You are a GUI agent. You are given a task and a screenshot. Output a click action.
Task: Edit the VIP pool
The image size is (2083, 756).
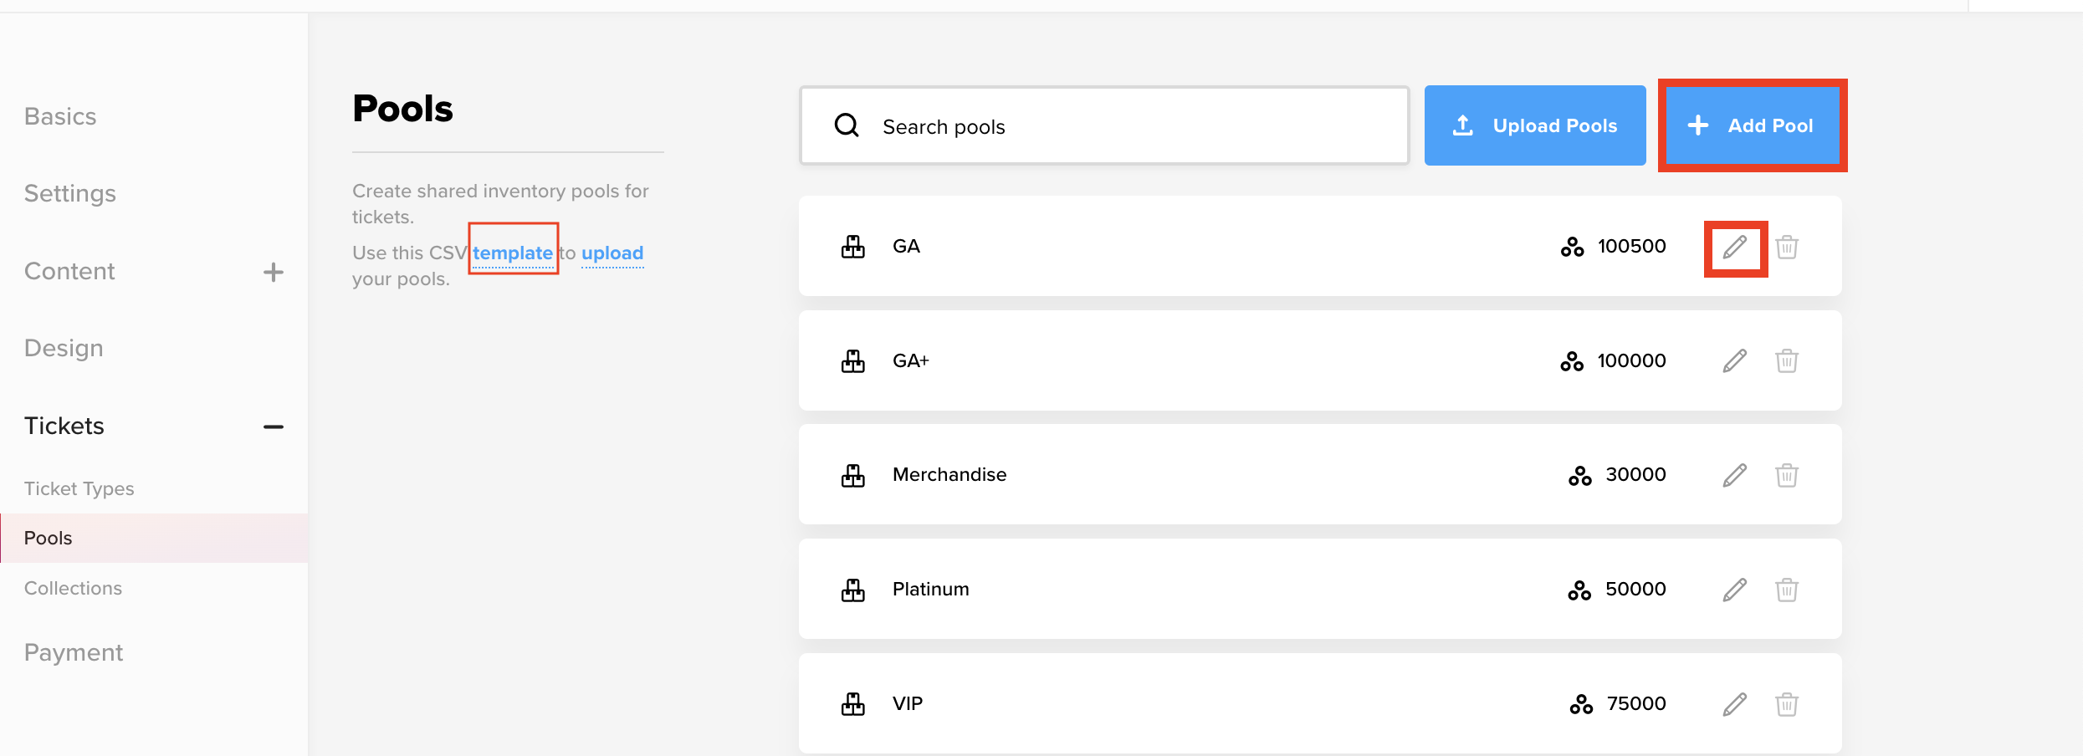(x=1735, y=704)
